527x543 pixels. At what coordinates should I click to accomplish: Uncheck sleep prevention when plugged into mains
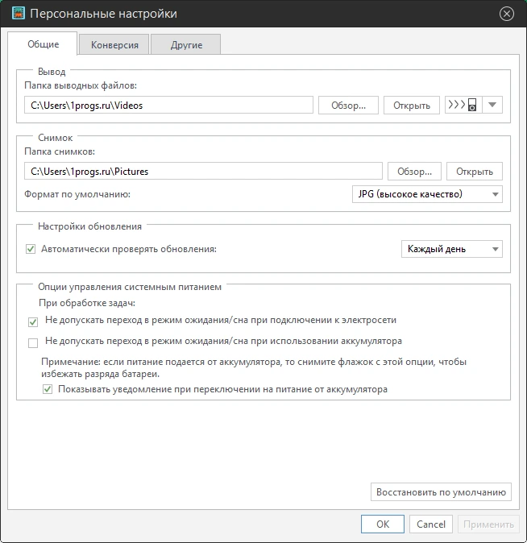click(33, 322)
